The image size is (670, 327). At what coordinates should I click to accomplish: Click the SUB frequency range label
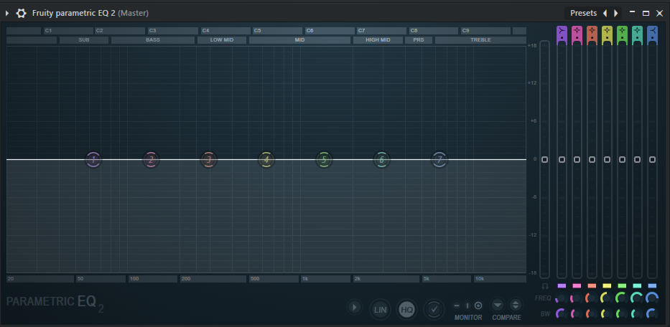[84, 40]
